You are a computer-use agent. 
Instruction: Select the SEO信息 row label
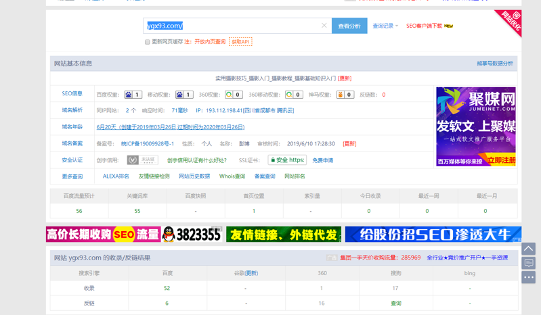72,94
